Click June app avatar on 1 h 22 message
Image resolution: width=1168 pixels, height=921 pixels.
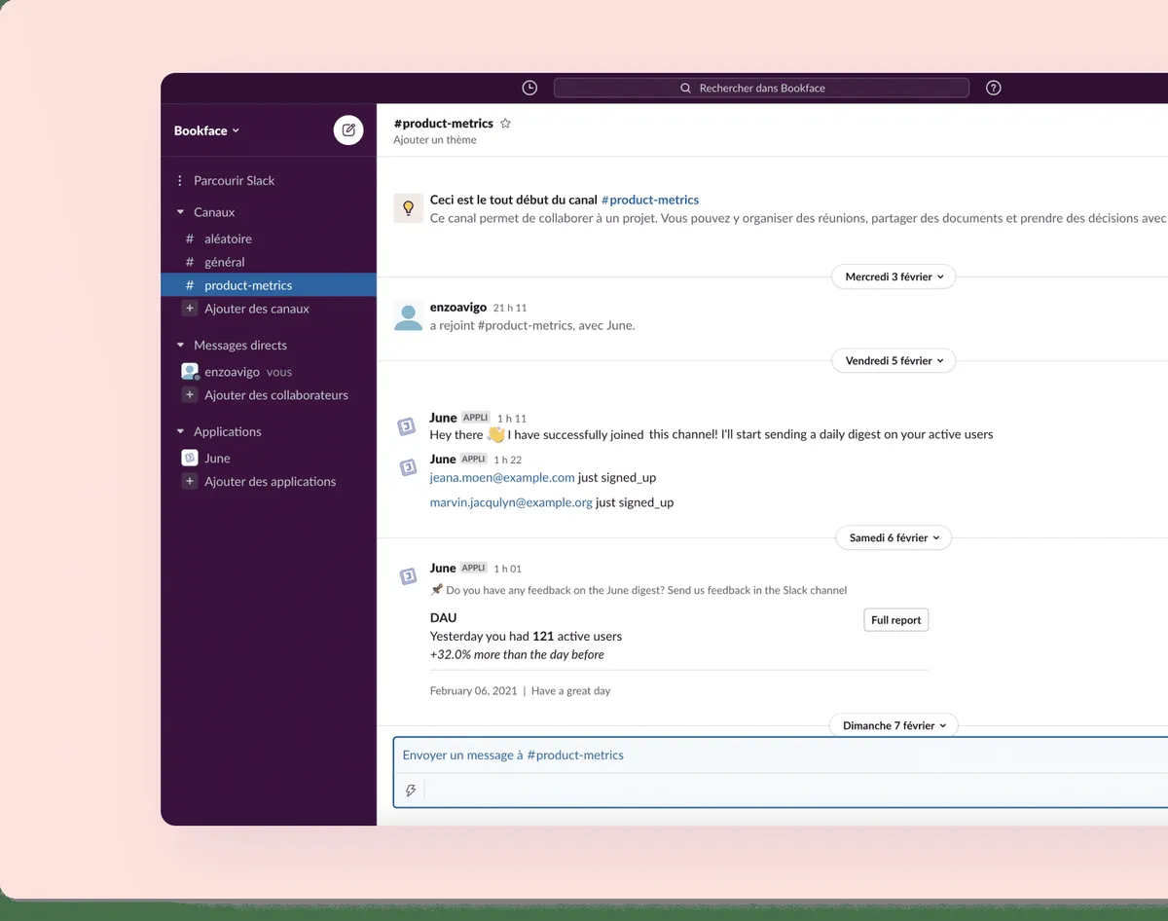click(x=408, y=467)
